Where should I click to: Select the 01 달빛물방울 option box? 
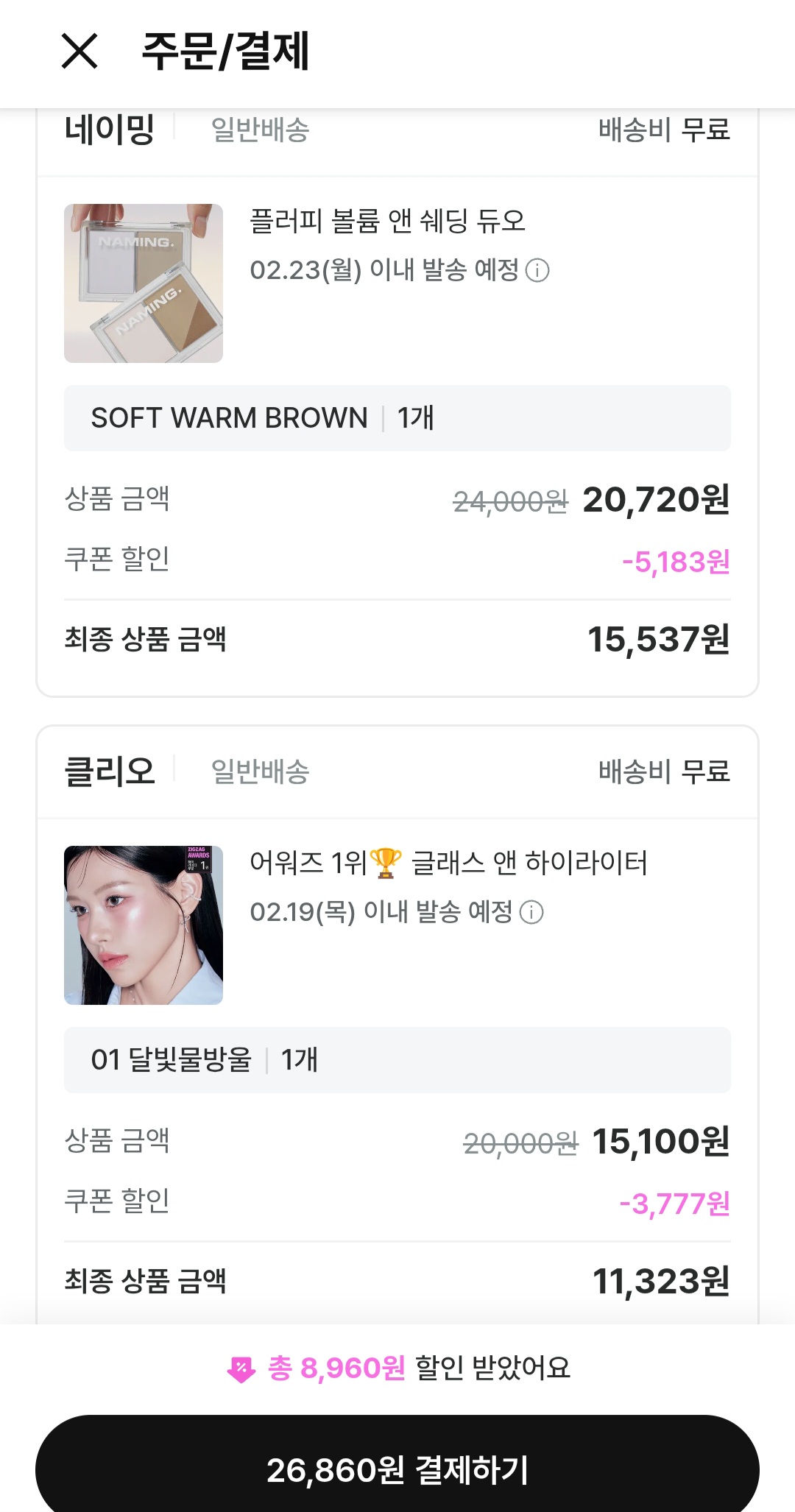coord(397,1060)
